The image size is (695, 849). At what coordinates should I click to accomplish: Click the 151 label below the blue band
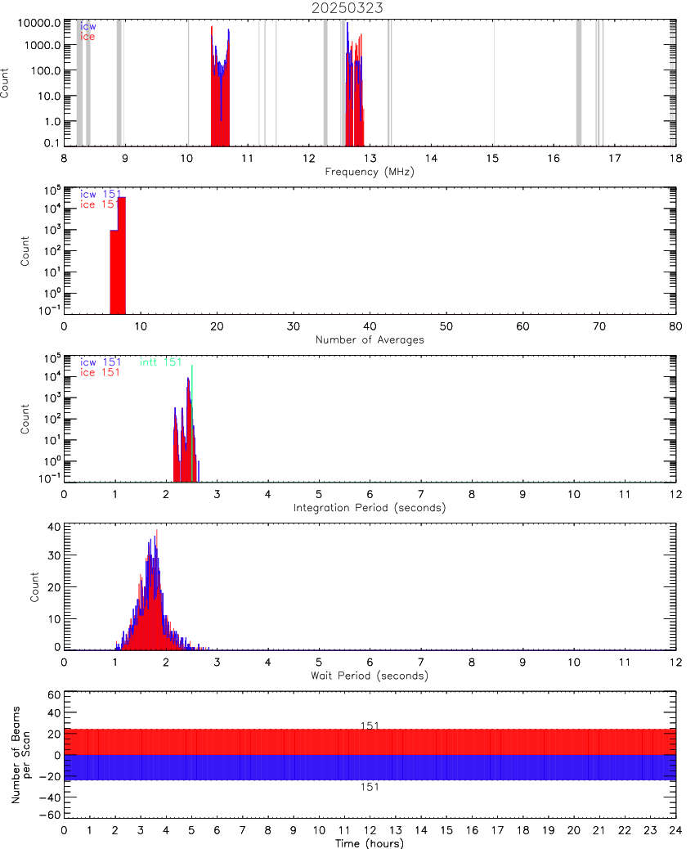point(370,787)
